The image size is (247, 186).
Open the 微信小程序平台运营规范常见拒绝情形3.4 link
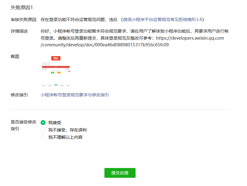162,20
